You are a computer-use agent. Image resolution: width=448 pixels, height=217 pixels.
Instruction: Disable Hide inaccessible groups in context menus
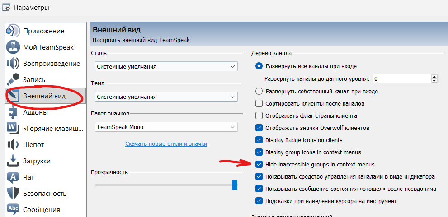[x=259, y=164]
